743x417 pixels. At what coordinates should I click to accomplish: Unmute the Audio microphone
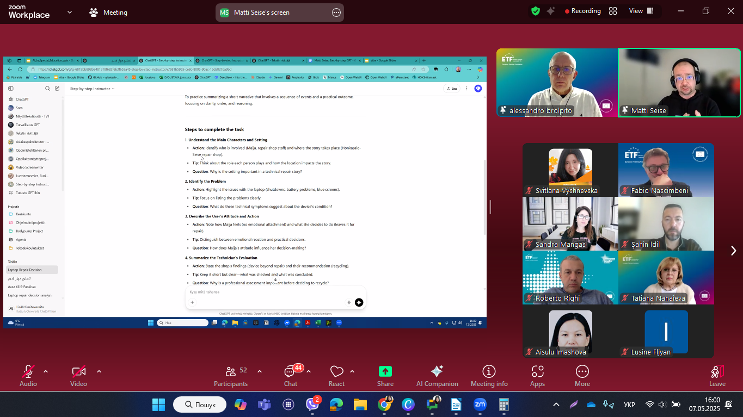28,376
